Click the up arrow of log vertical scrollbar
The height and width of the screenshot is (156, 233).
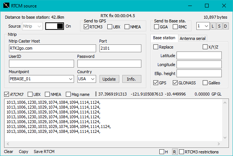(x=225, y=103)
